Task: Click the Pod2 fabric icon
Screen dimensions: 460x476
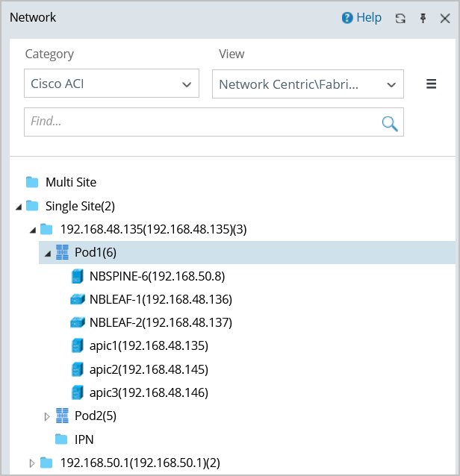Action: click(62, 416)
